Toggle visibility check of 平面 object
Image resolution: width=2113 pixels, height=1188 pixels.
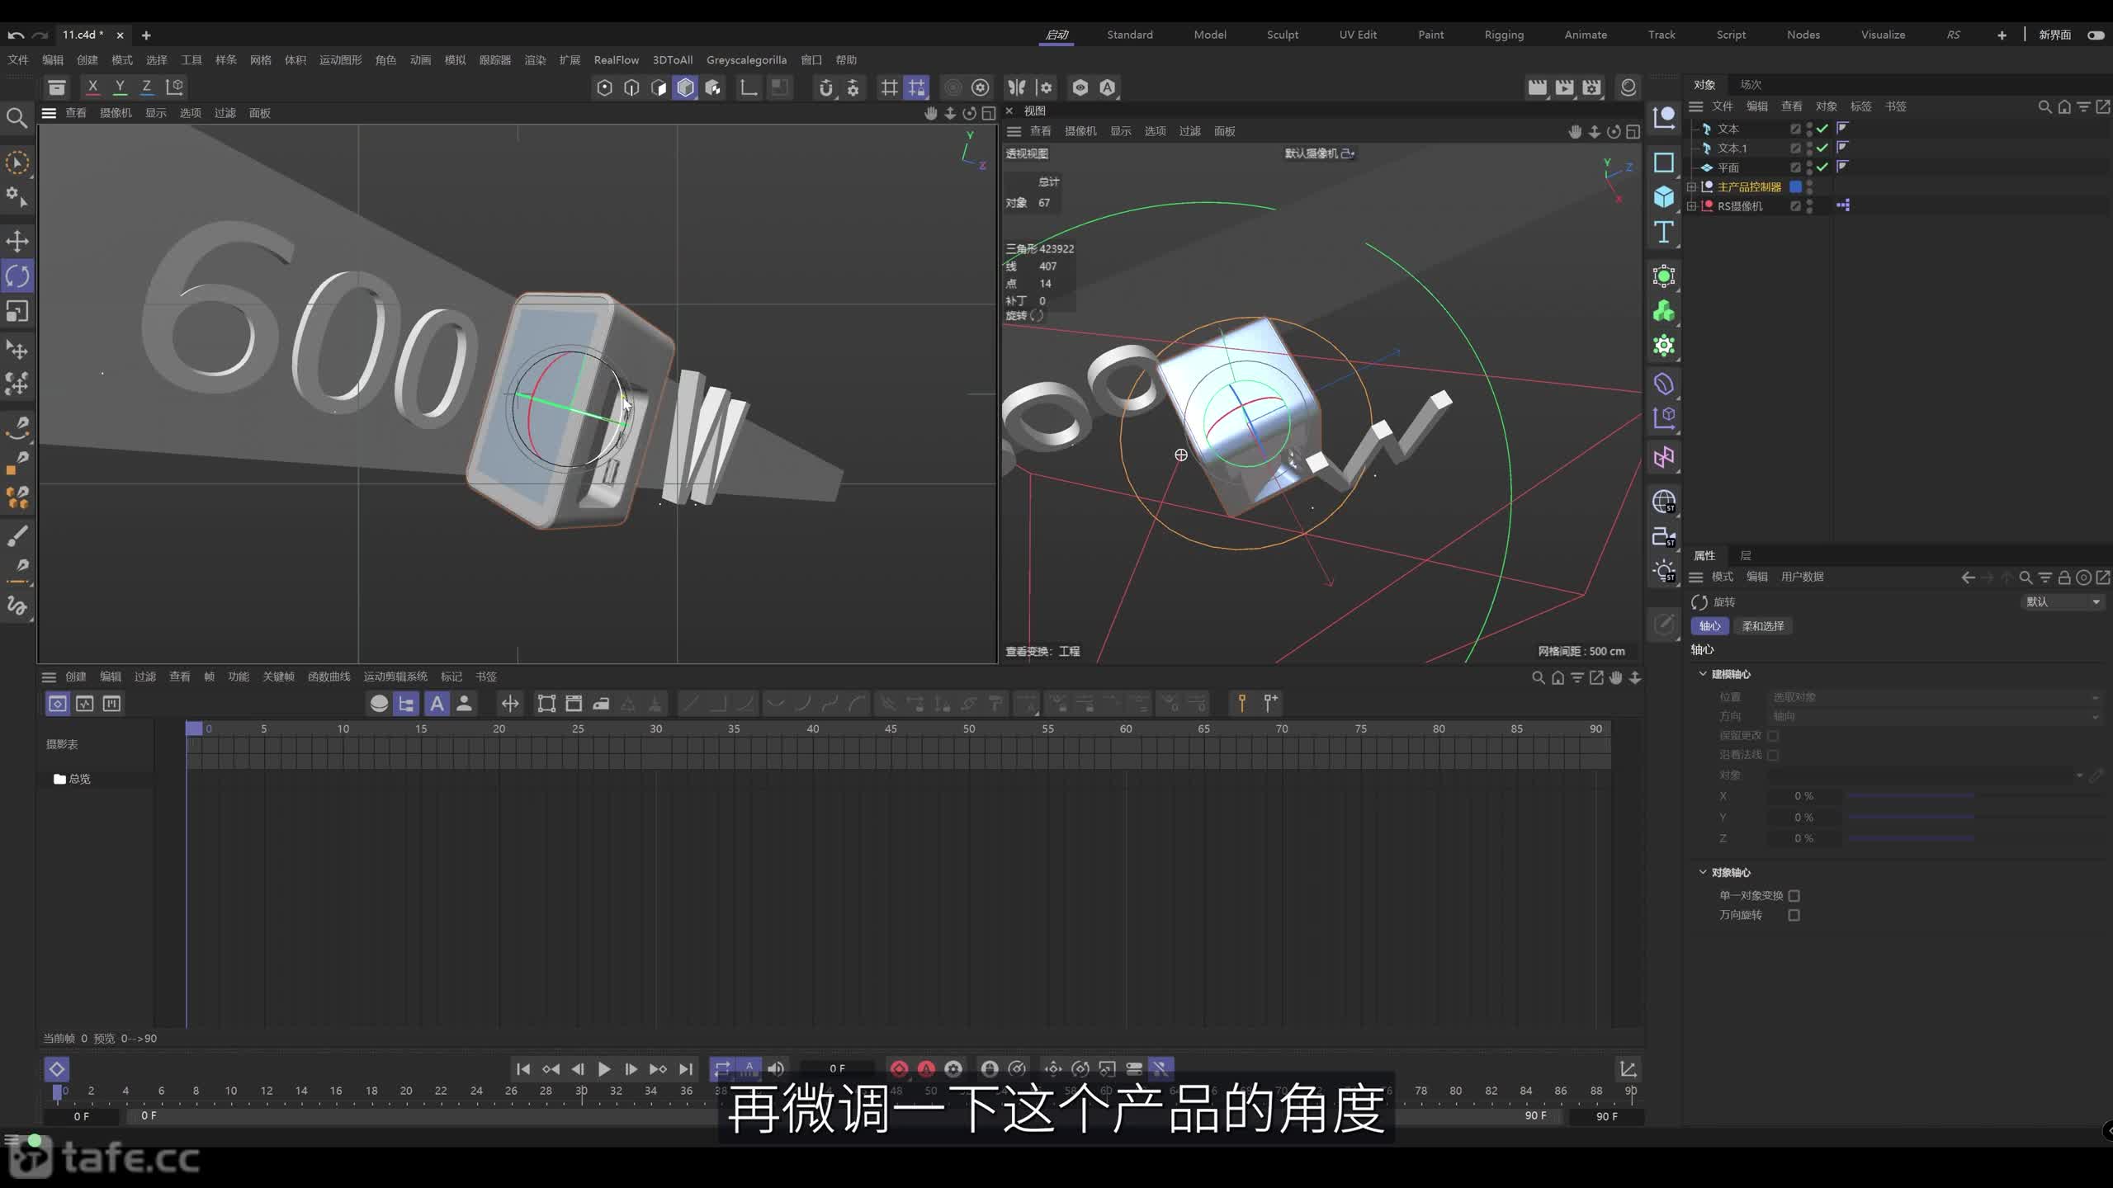pyautogui.click(x=1822, y=167)
